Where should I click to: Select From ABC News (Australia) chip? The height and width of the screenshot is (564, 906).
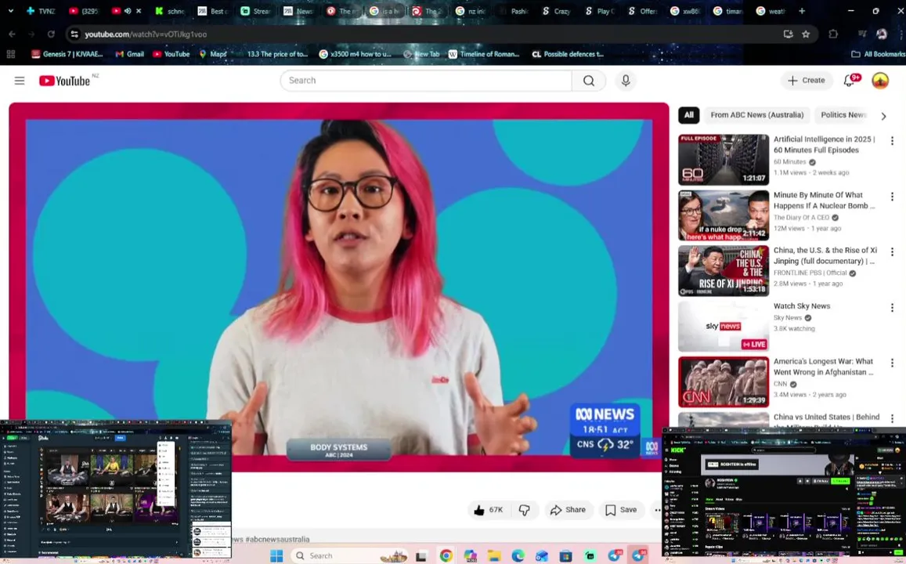(x=757, y=115)
